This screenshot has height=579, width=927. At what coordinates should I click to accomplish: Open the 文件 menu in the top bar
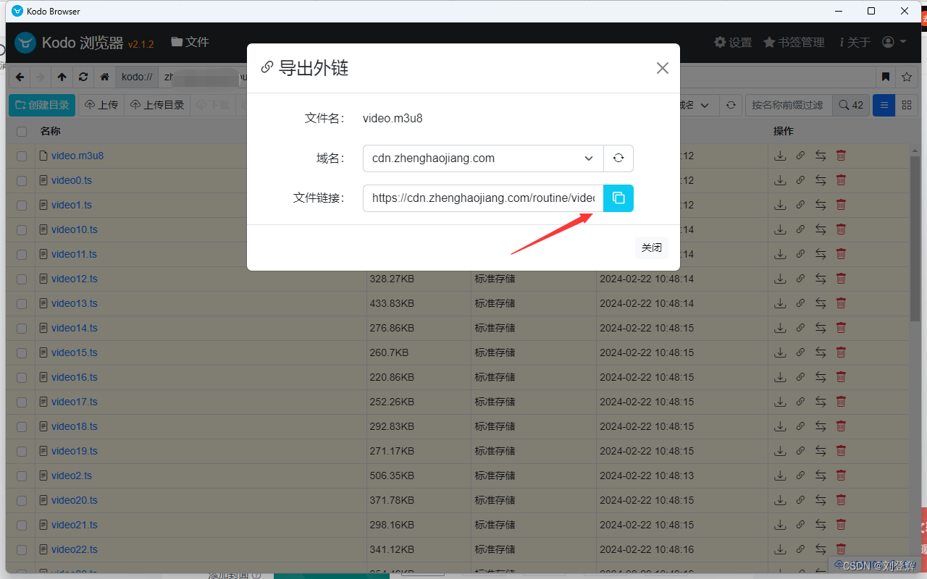(x=190, y=42)
